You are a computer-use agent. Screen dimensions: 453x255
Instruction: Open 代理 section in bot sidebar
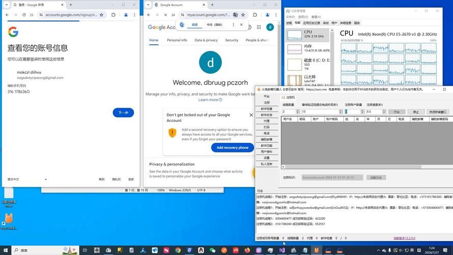[x=267, y=121]
